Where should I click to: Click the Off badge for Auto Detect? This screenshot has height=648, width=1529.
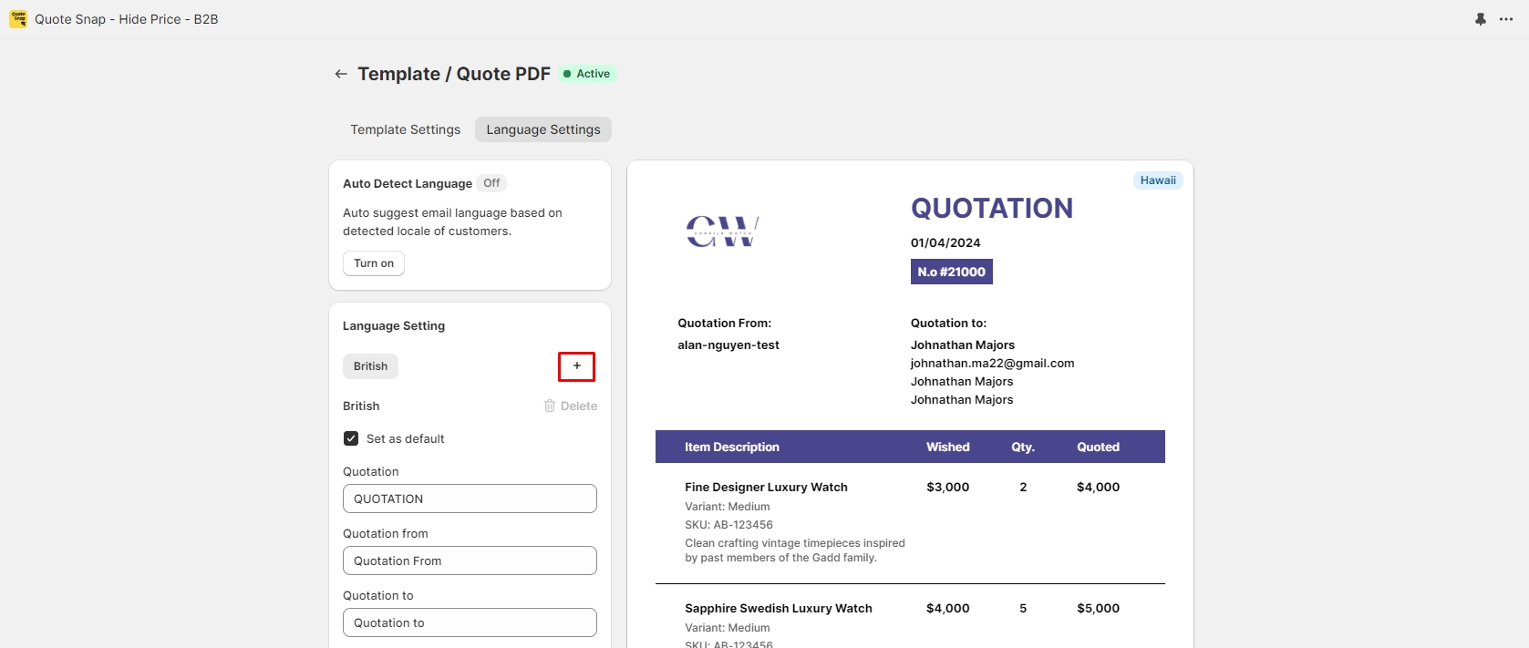pos(491,183)
